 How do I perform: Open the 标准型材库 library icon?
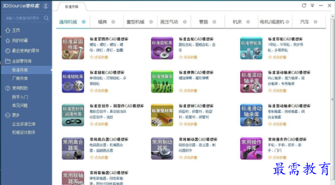162,115
